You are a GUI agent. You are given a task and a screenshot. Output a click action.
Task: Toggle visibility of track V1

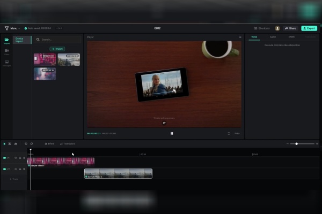16,158
